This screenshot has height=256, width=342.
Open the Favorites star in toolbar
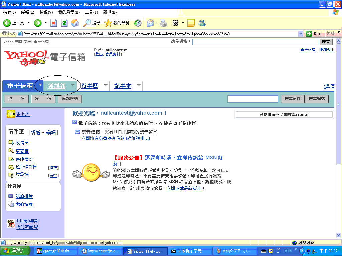click(x=108, y=23)
